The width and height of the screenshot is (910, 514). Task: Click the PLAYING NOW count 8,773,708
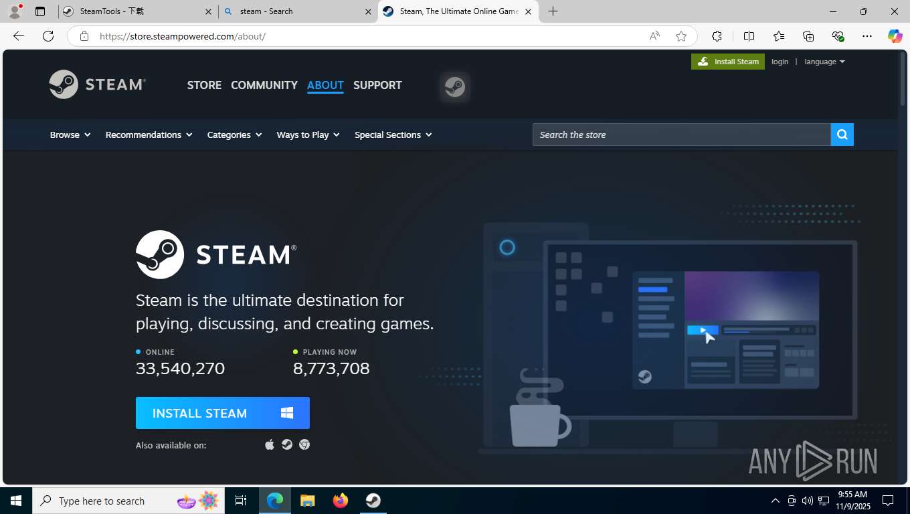pyautogui.click(x=331, y=368)
